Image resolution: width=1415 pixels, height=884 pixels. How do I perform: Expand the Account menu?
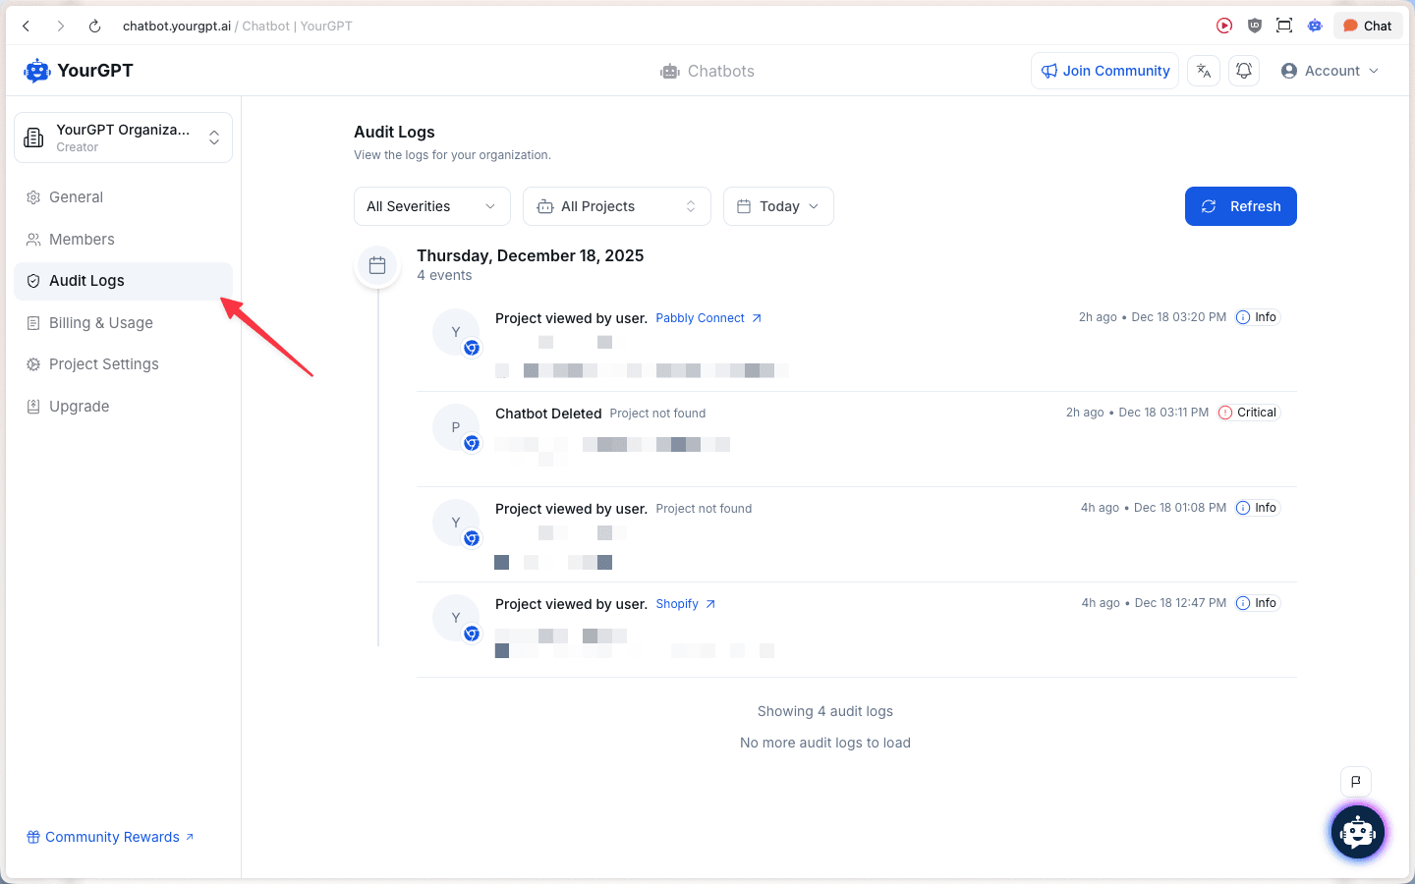(1329, 70)
